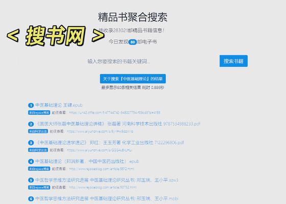The image size is (286, 204).
Task: Open result 中医哲学思维方法研究进展 azw3 version
Action: click(107, 180)
